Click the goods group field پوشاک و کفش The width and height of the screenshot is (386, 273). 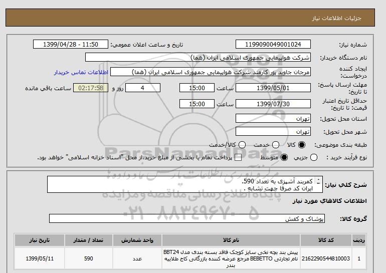coord(187,218)
